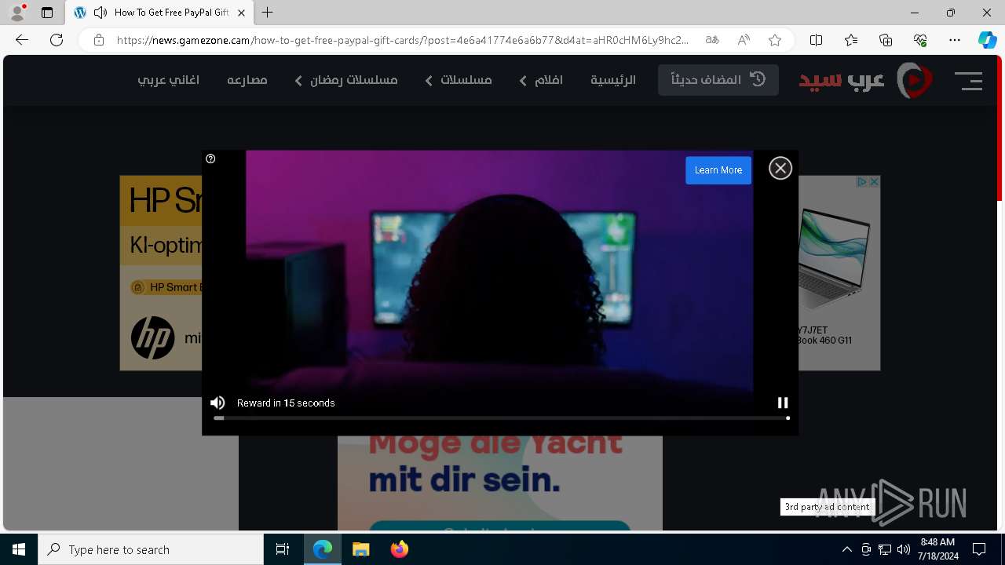Open the site hamburger menu
The image size is (1005, 565).
968,80
